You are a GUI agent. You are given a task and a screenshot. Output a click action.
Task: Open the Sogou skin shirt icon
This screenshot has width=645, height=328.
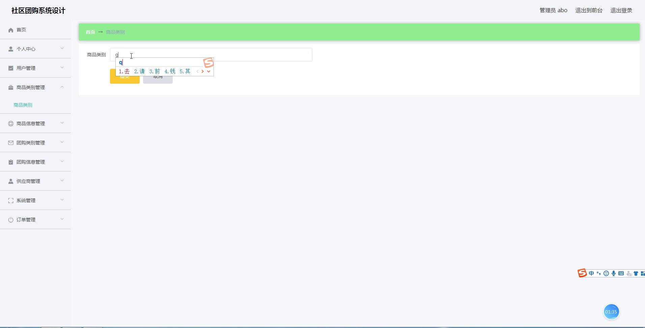(636, 273)
